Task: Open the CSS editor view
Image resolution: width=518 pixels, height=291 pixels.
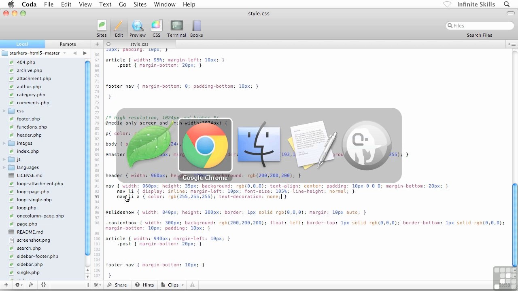Action: tap(156, 29)
